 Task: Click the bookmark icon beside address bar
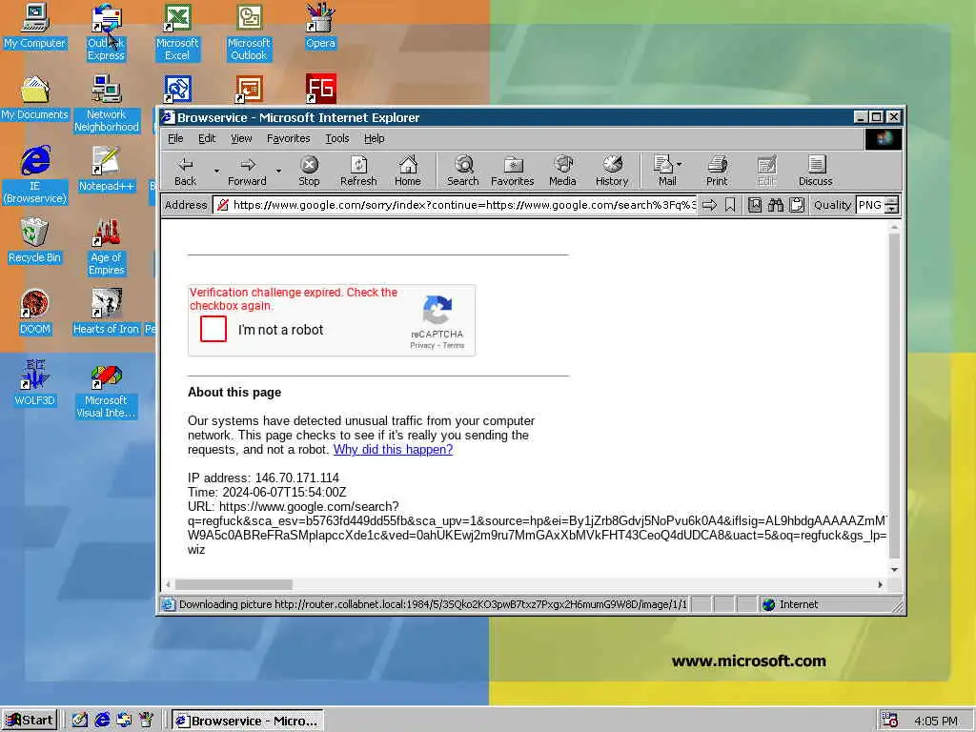click(x=730, y=205)
